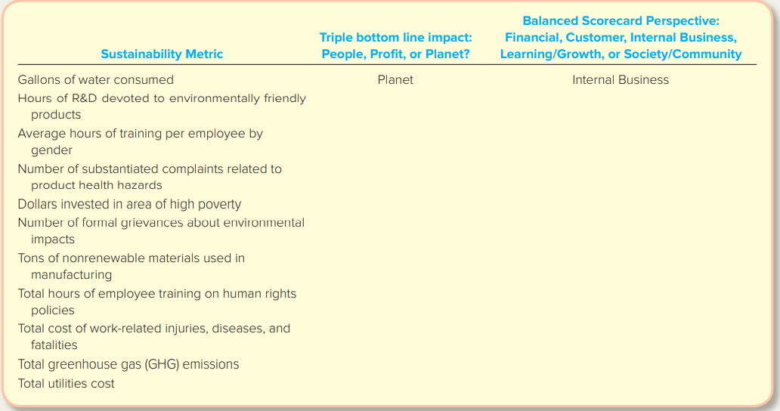Click the Balanced Scorecard Perspective header
Viewport: 780px width, 411px height.
coord(621,37)
